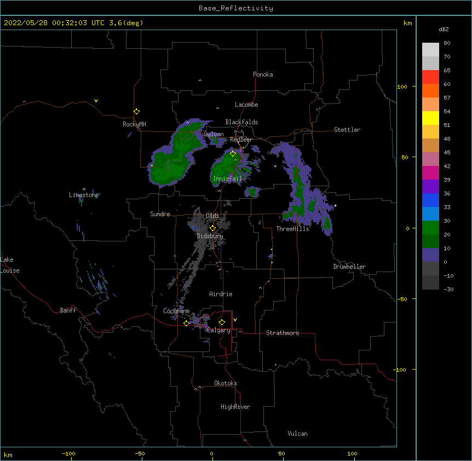This screenshot has width=472, height=461.
Task: Click the dBZ legend heading
Action: [x=444, y=29]
